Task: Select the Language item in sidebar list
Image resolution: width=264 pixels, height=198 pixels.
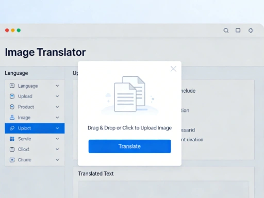Action: [35, 86]
